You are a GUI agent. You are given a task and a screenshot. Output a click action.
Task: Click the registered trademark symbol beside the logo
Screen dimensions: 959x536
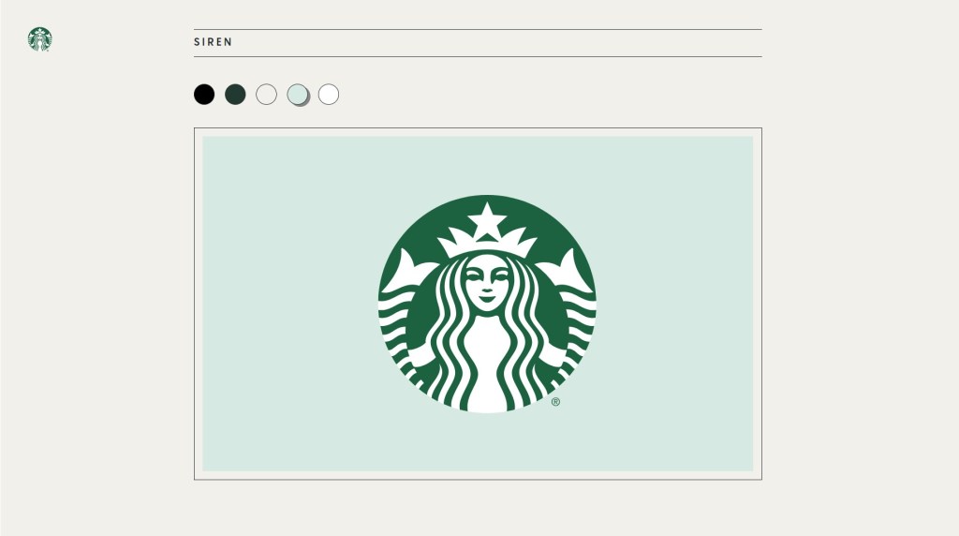click(555, 402)
